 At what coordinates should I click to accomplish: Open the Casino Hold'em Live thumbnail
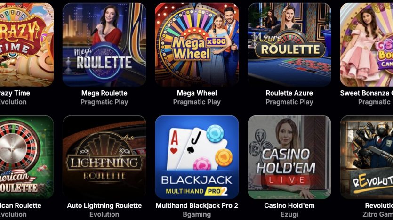pyautogui.click(x=289, y=157)
